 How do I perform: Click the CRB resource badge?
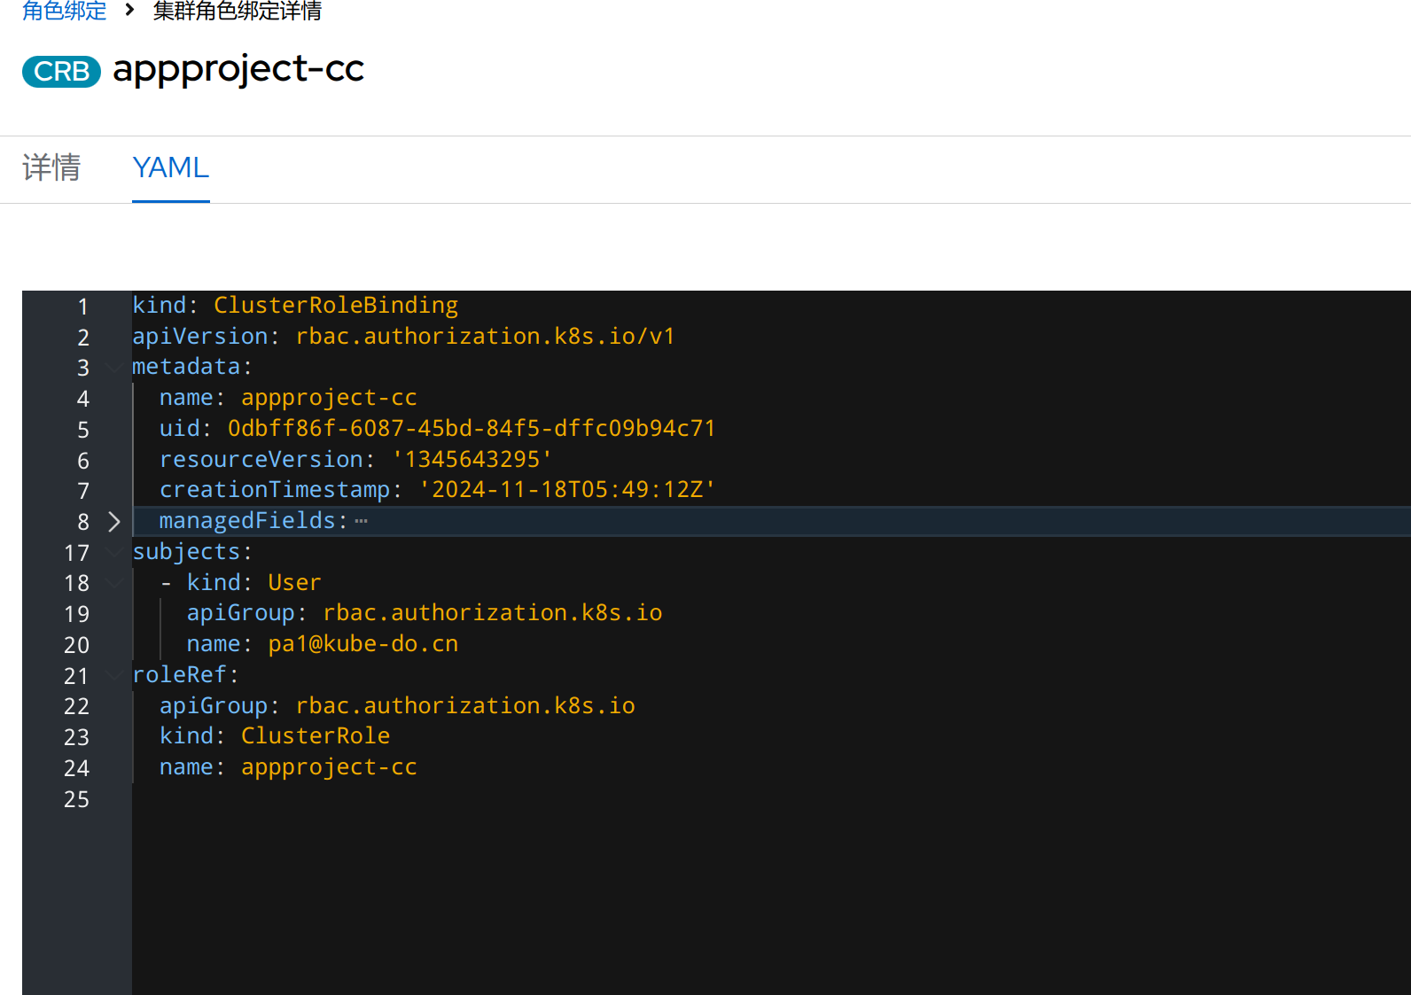click(x=61, y=71)
